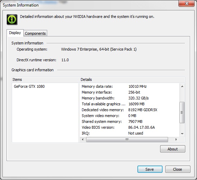Select the System video memory row
The image size is (197, 180).
coord(129,116)
